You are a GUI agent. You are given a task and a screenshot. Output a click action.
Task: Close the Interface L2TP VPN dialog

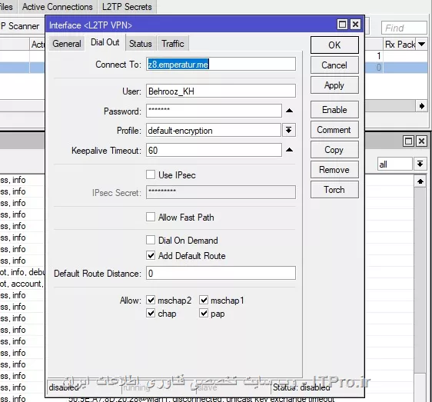[355, 25]
